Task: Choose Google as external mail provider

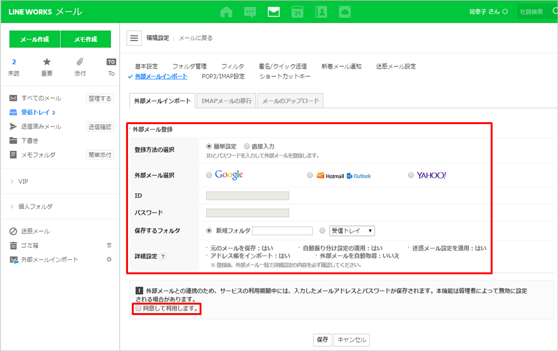Action: (209, 175)
